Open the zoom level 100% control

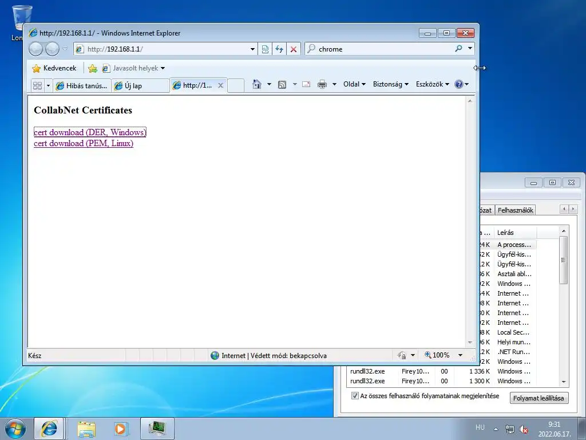click(437, 355)
